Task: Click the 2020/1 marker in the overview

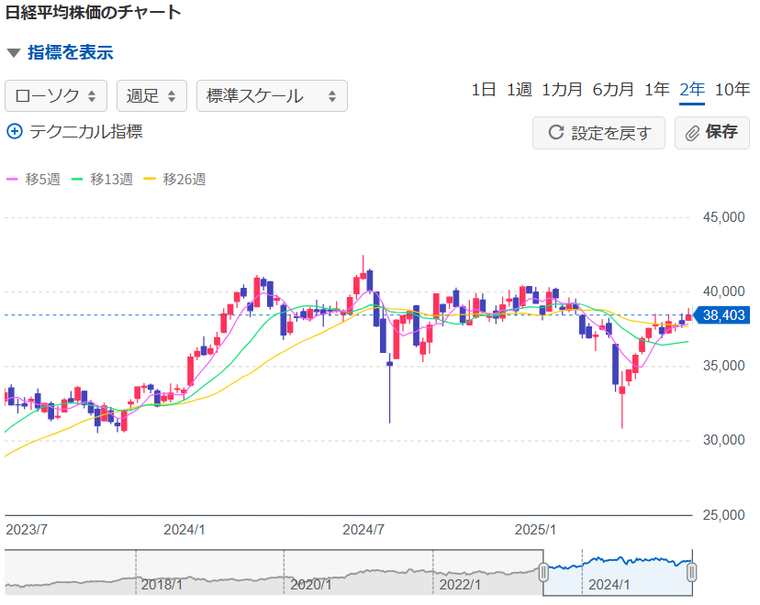Action: (310, 585)
